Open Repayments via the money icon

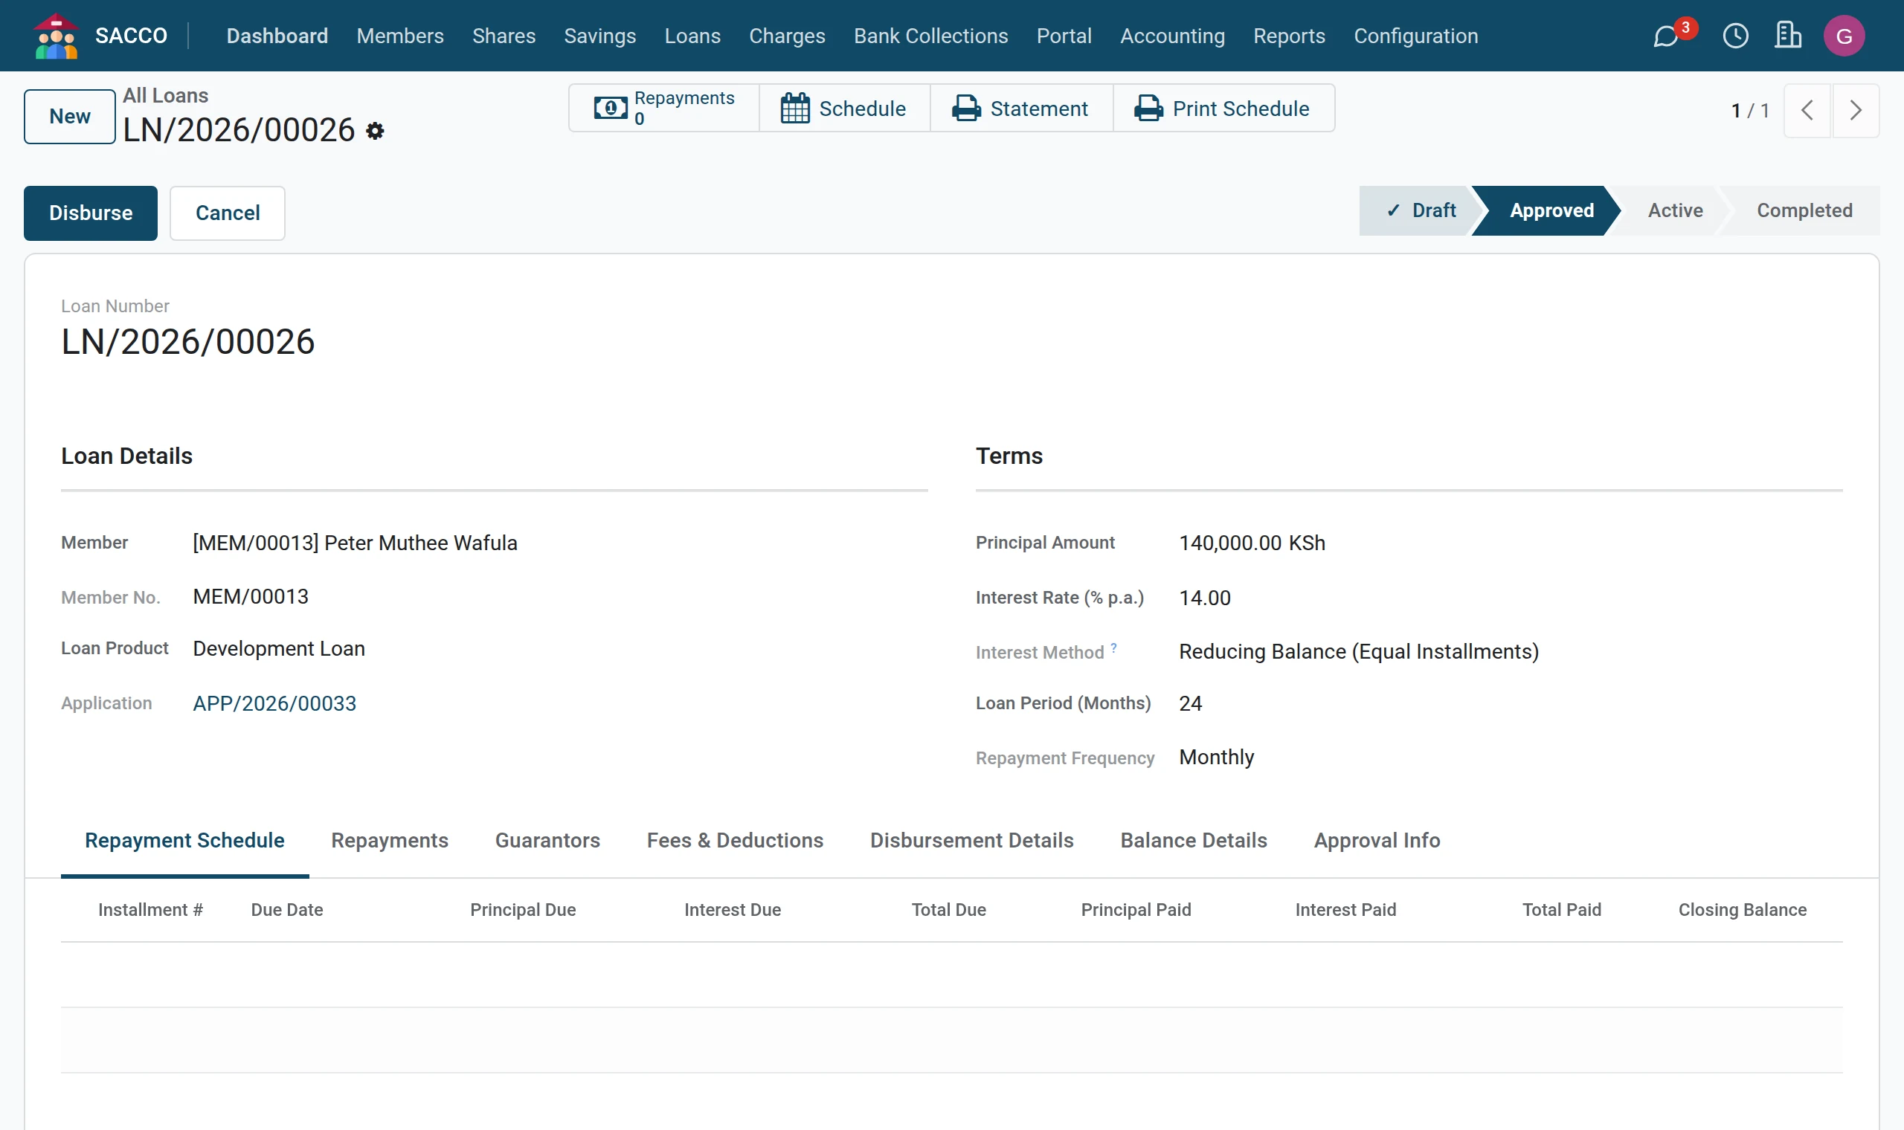pyautogui.click(x=611, y=108)
